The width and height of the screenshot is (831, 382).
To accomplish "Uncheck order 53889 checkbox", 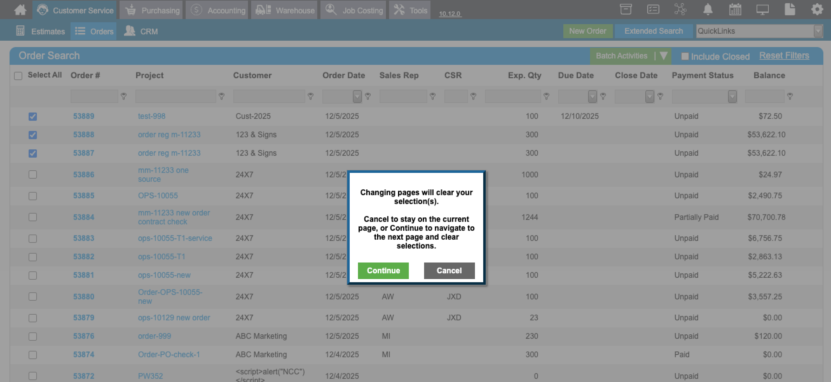I will click(x=32, y=116).
